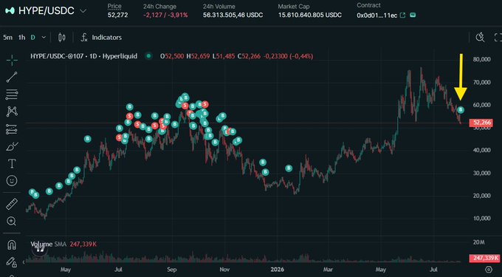
Task: Expand the HYPE/USDC pair selector
Action: click(x=83, y=11)
